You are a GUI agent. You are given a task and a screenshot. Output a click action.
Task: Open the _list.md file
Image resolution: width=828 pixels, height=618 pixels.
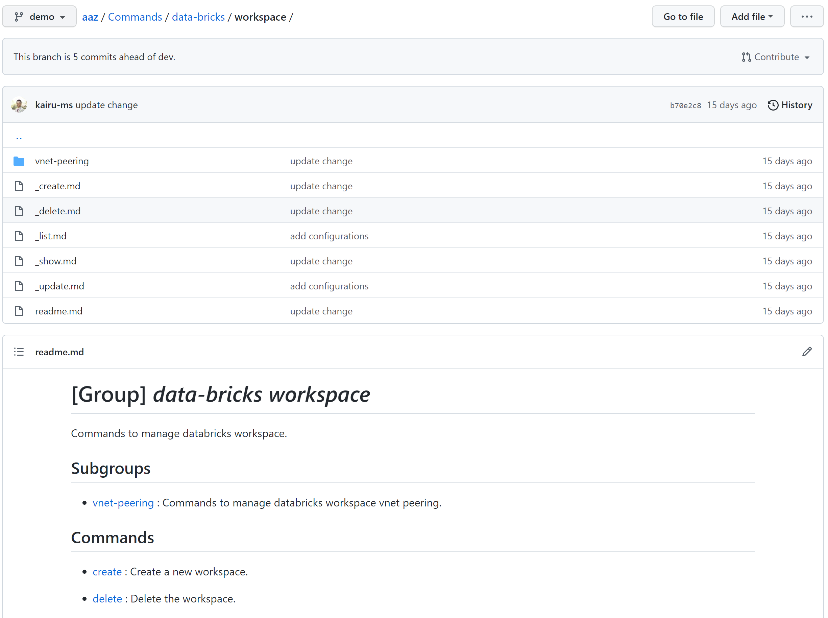click(x=51, y=236)
